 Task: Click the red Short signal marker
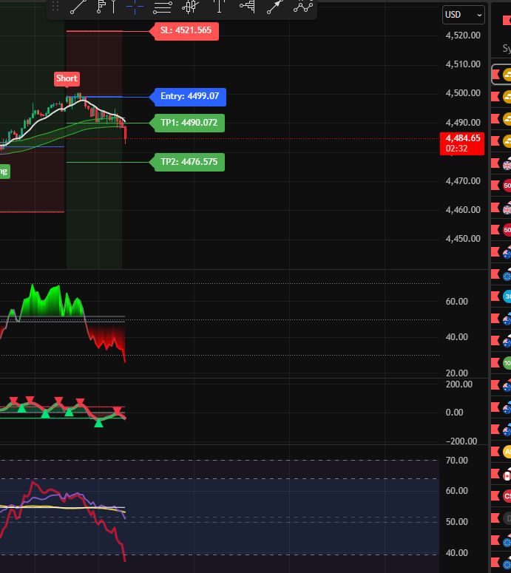[67, 78]
